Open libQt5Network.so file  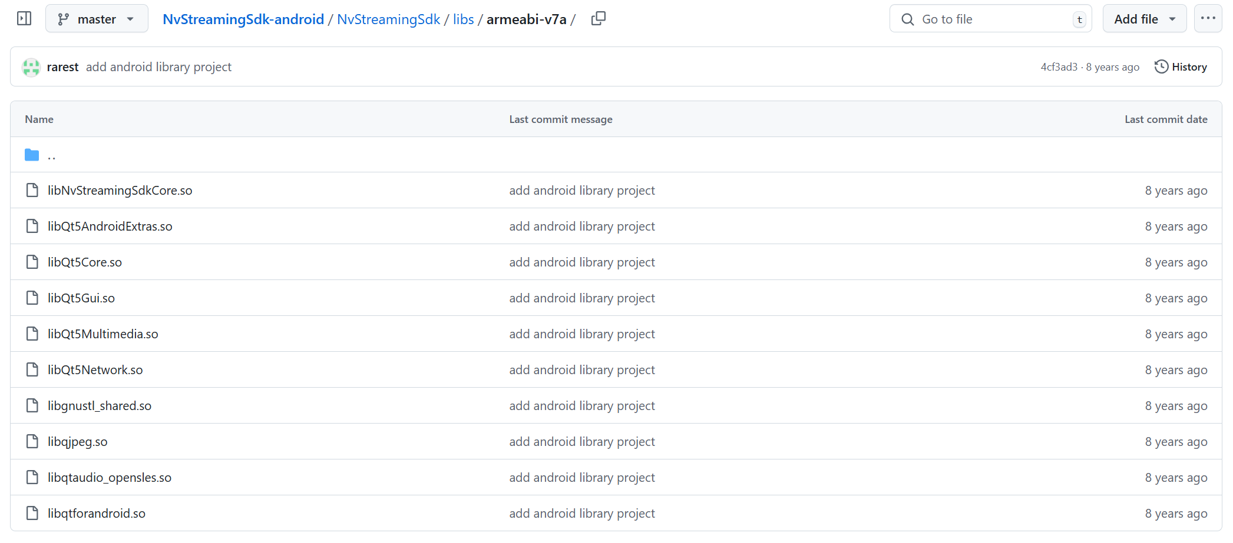95,370
